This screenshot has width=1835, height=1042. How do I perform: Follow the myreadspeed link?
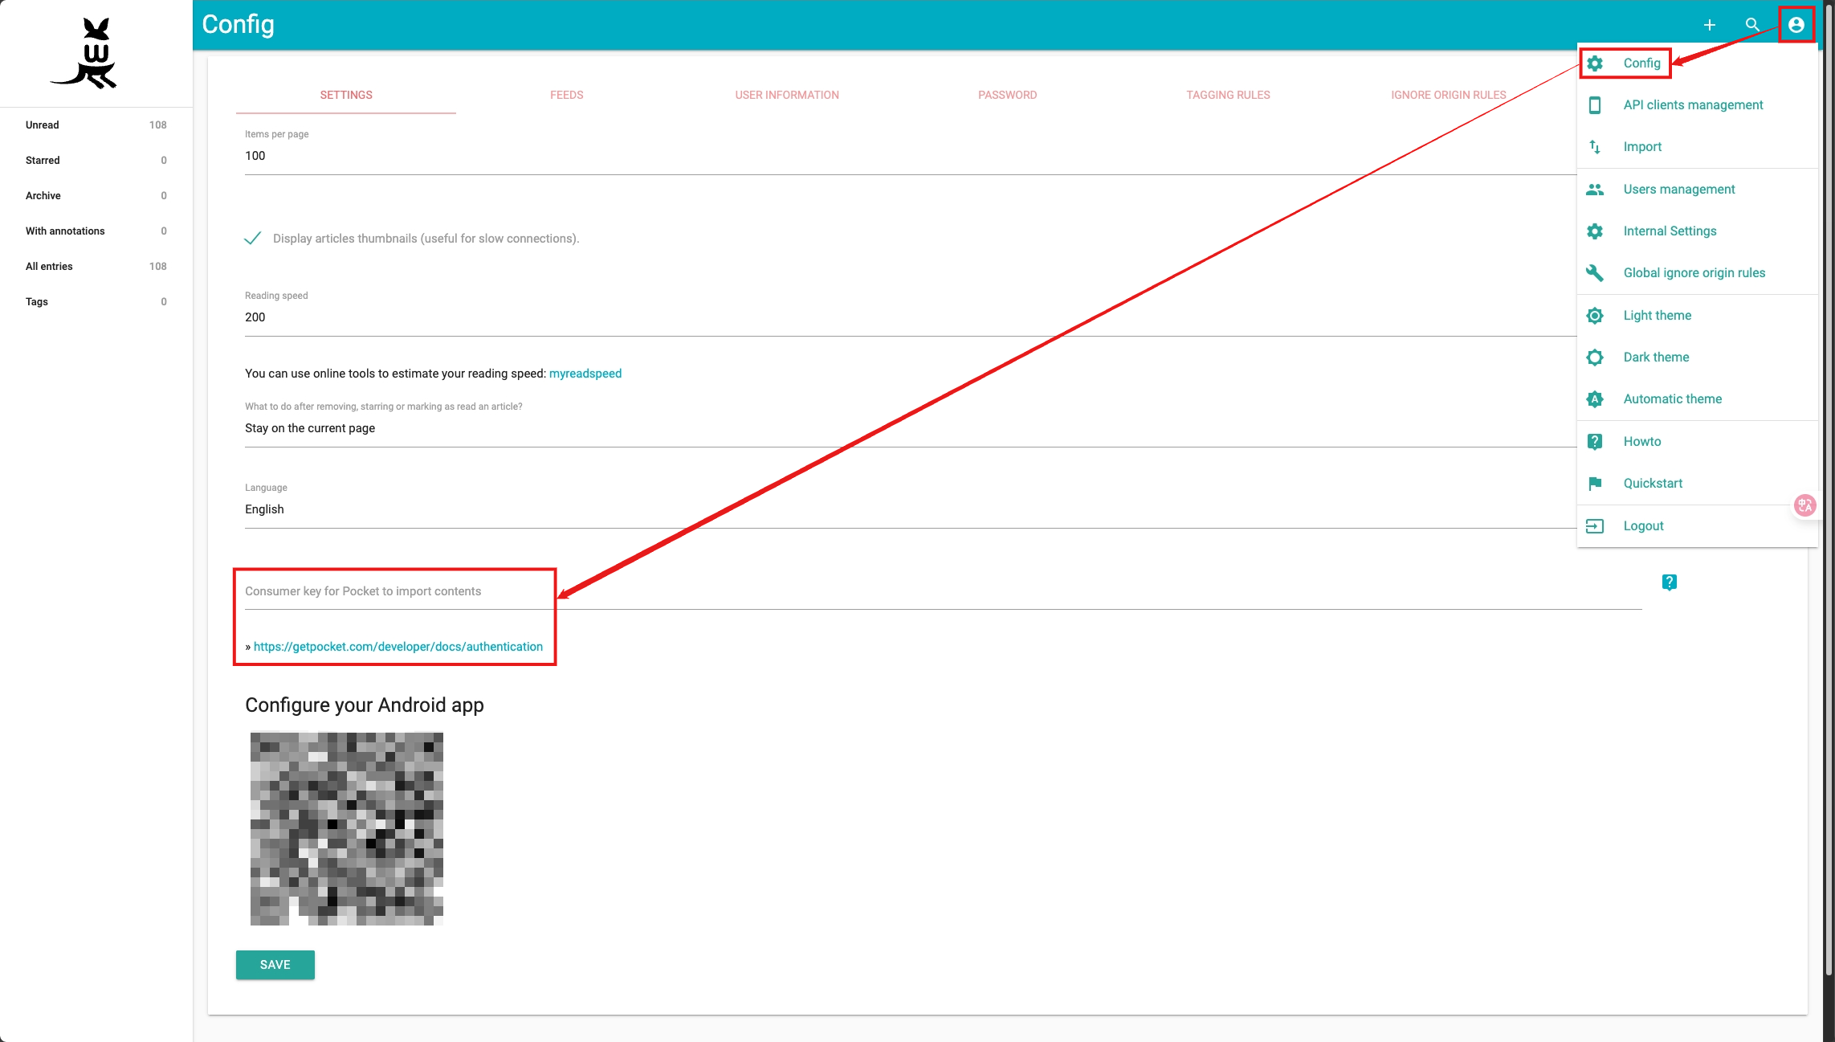coord(585,374)
